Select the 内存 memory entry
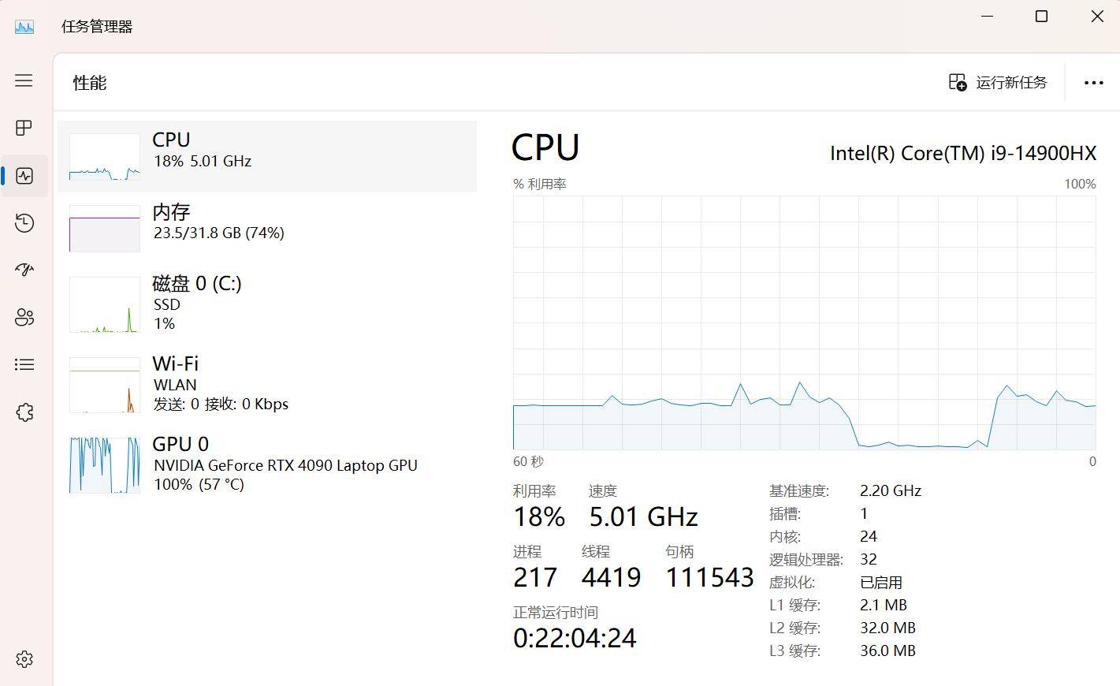 [267, 228]
